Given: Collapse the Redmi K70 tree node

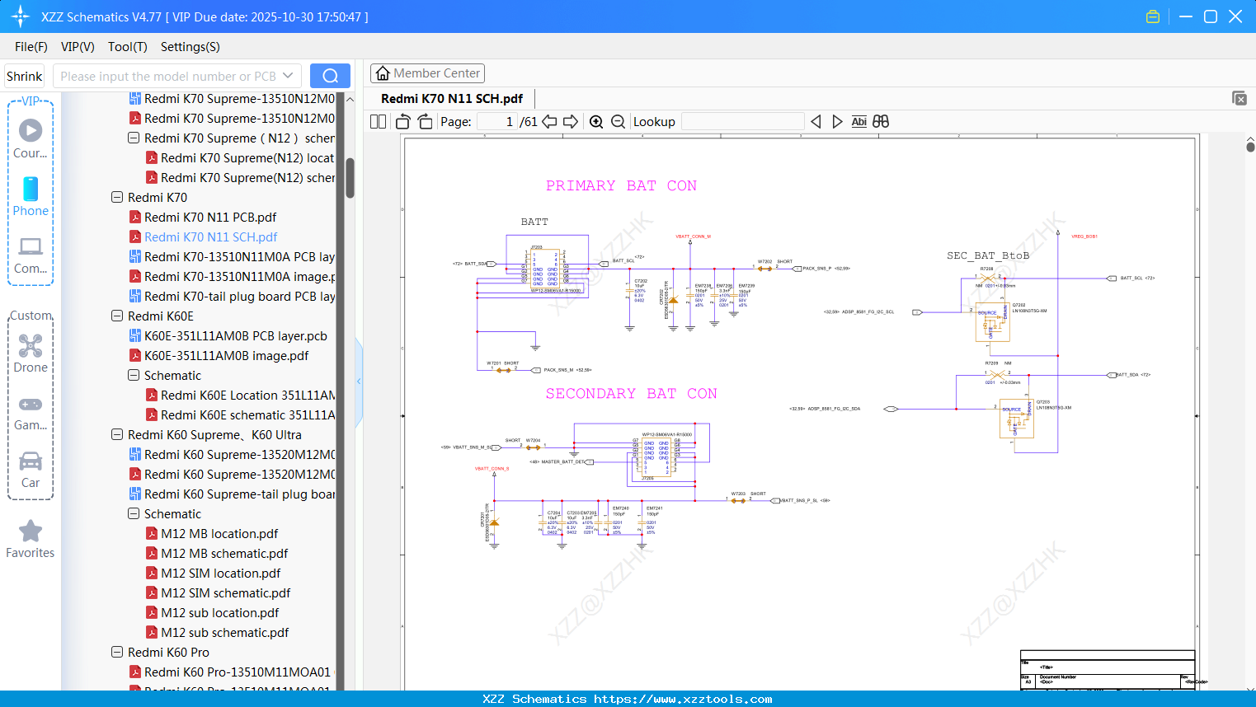Looking at the screenshot, I should pos(117,198).
